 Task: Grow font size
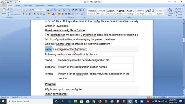coord(48,10)
